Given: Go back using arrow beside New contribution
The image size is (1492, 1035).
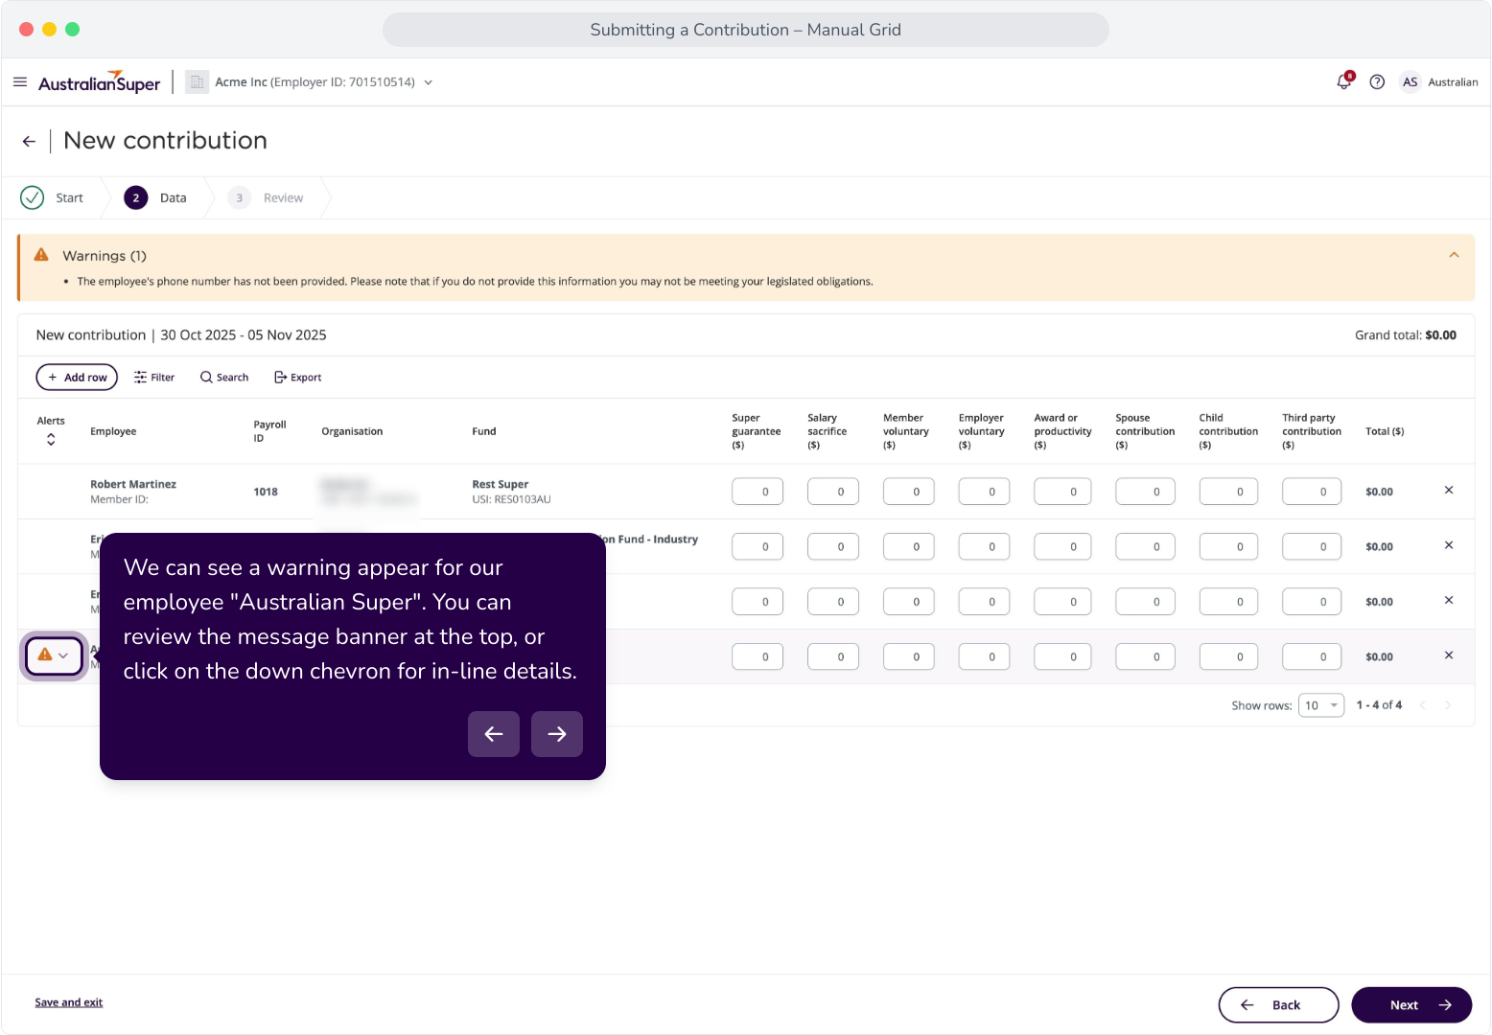Looking at the screenshot, I should 29,141.
